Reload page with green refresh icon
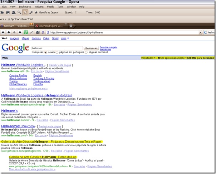 (x=26, y=33)
